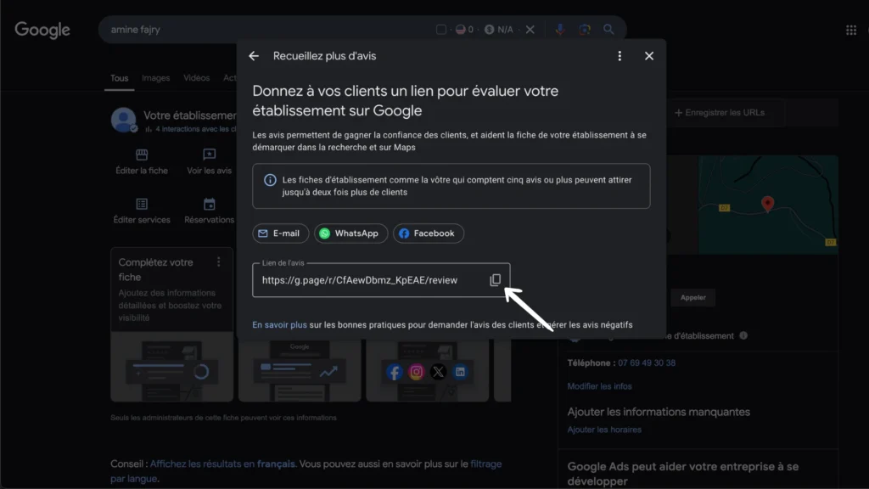This screenshot has width=869, height=489.
Task: Open Éditer la fiche storefront icon
Action: click(142, 155)
